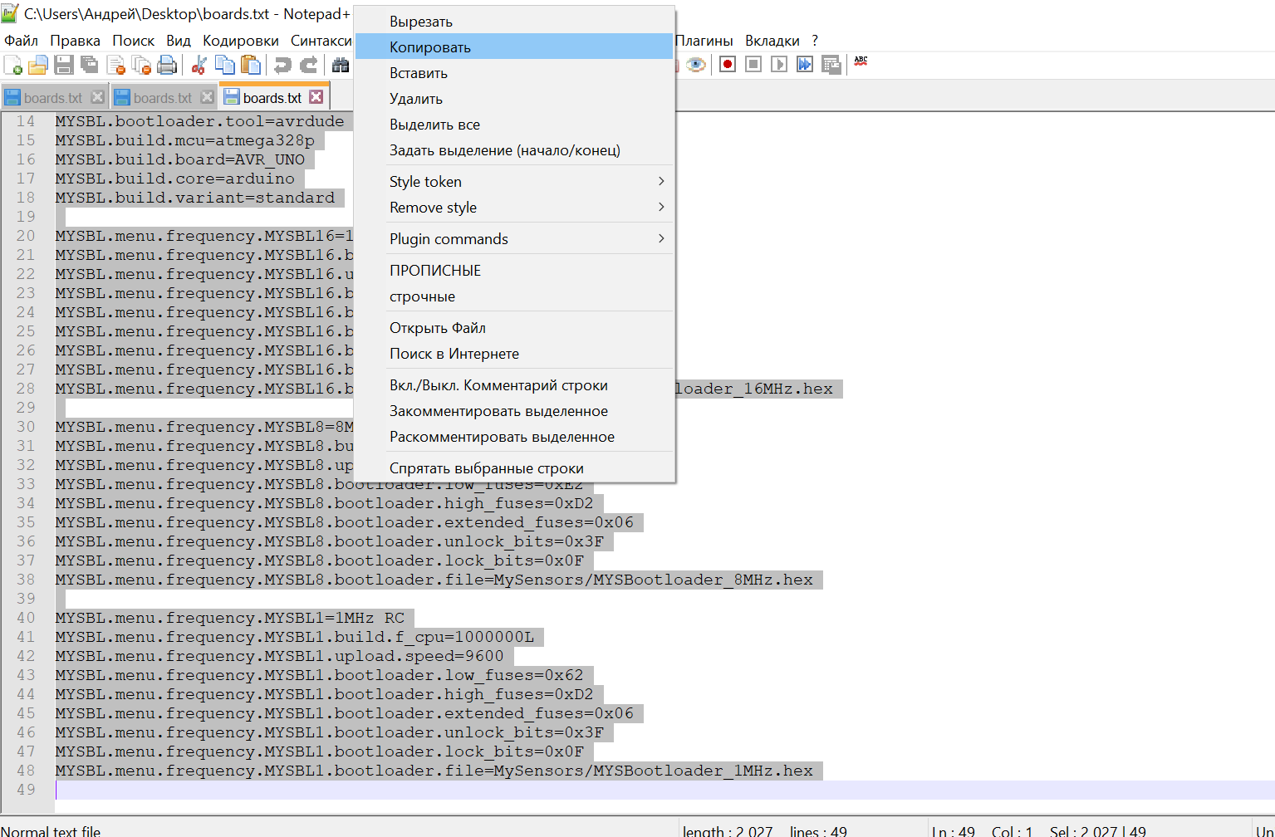Toggle the eye monitoring icon in toolbar

[x=696, y=65]
